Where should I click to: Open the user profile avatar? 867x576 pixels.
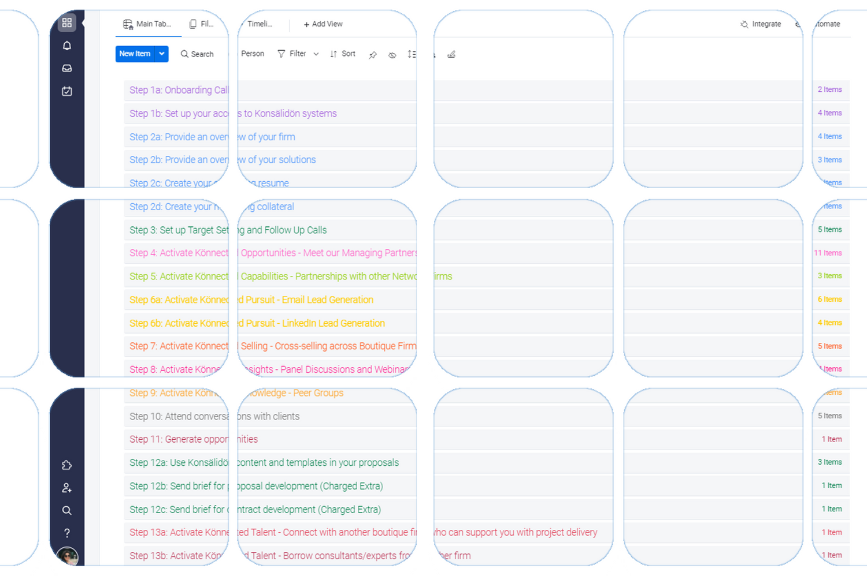[68, 556]
